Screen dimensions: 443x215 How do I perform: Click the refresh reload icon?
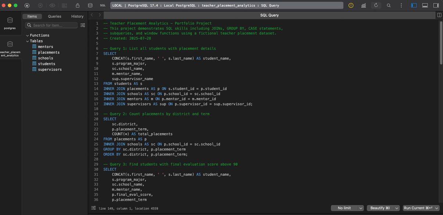[x=376, y=6]
